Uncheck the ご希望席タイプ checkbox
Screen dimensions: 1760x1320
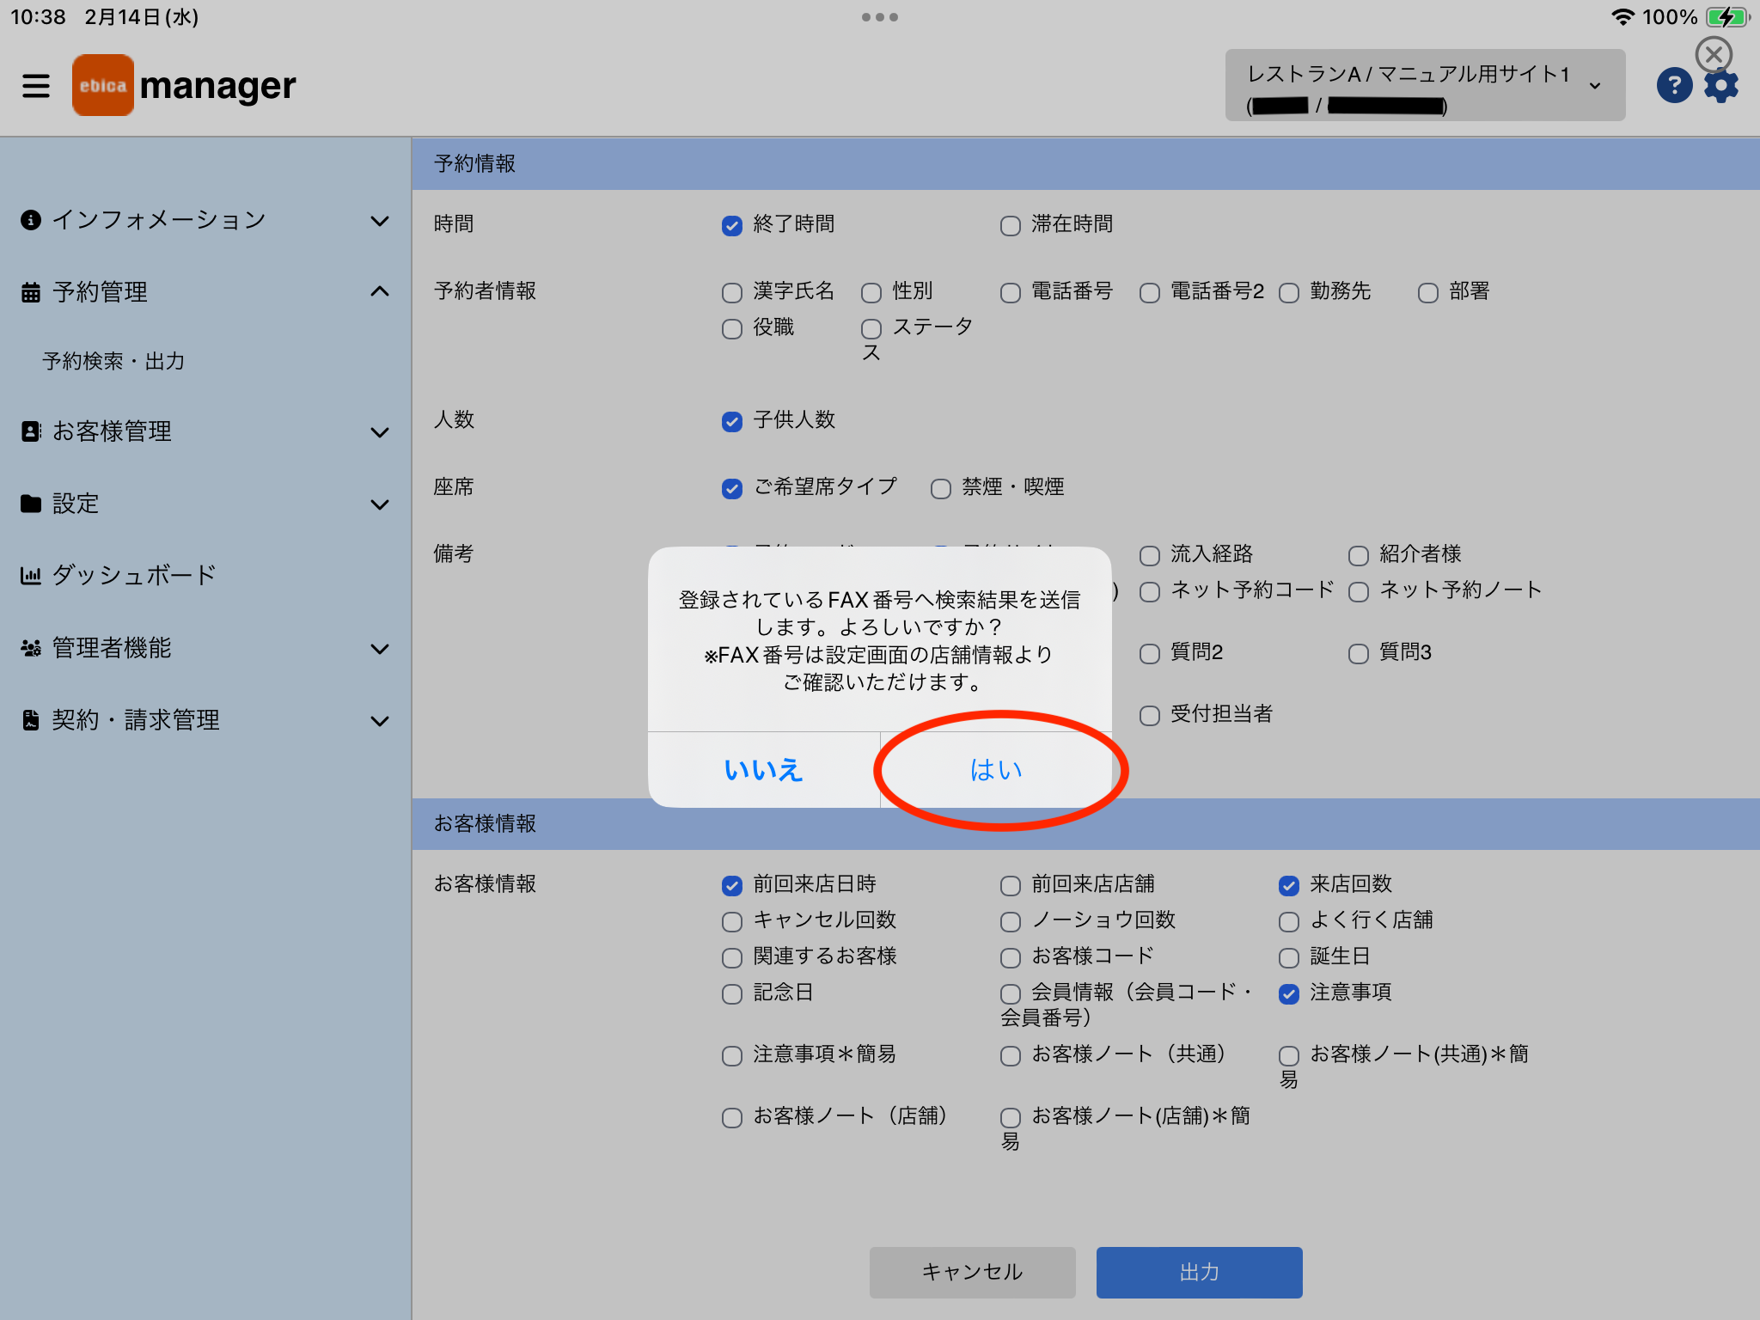click(732, 489)
